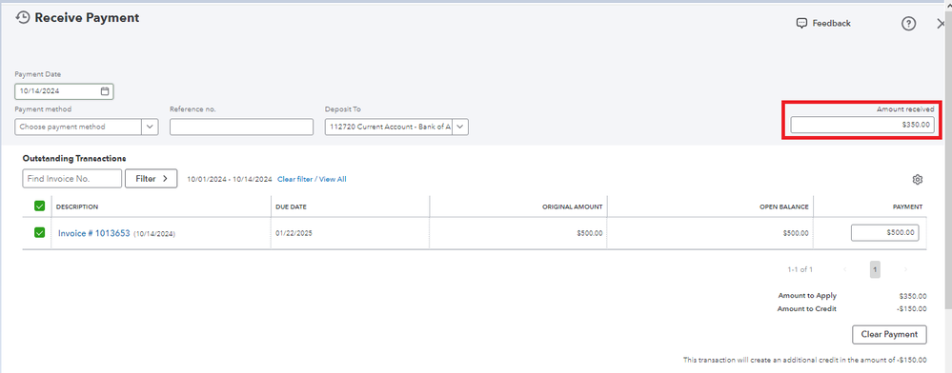Open Invoice # 1013653 link
952x373 pixels.
94,233
